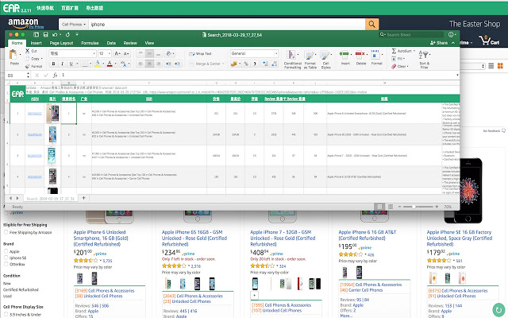
Task: Switch to the Page Layout ribbon tab
Action: (x=60, y=42)
